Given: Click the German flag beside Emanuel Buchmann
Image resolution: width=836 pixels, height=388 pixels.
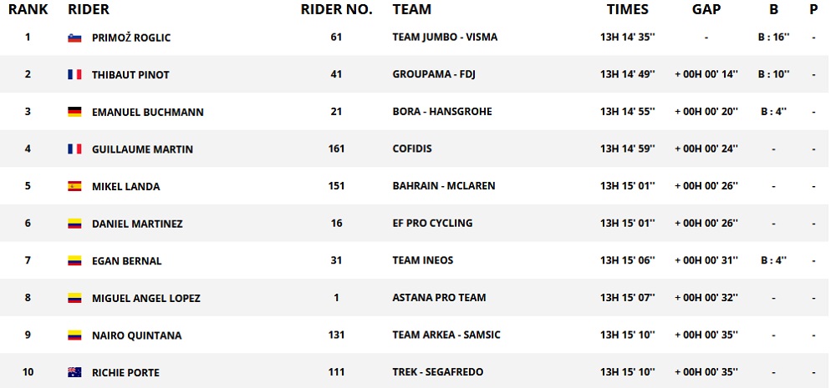Looking at the screenshot, I should pos(74,112).
